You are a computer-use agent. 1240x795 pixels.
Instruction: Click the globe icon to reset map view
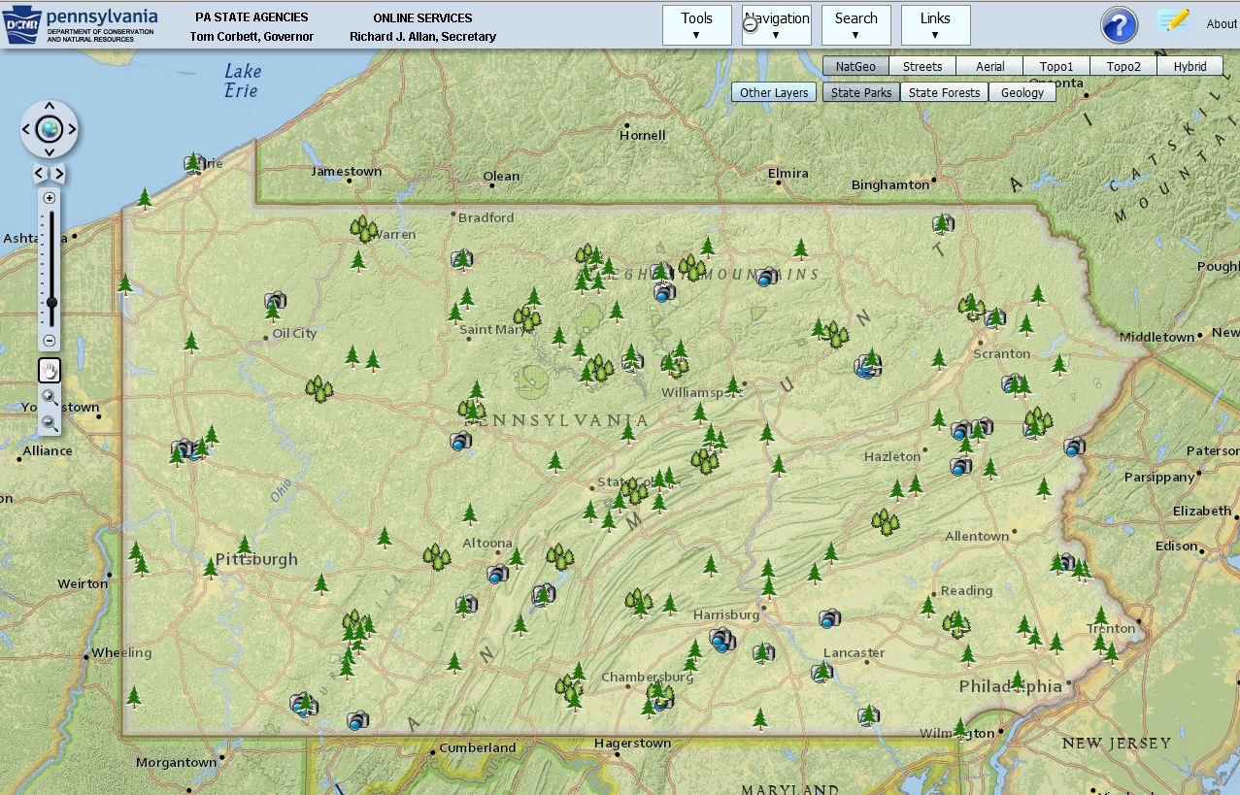click(x=49, y=127)
